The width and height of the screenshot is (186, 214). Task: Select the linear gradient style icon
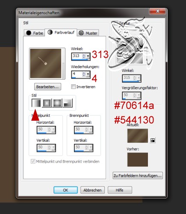(x=36, y=103)
